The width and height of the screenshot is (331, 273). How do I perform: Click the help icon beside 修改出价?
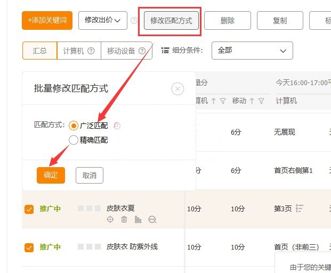(x=134, y=20)
